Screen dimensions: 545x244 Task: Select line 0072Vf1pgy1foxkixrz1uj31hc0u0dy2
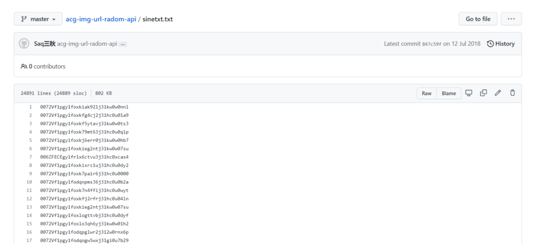pos(84,165)
